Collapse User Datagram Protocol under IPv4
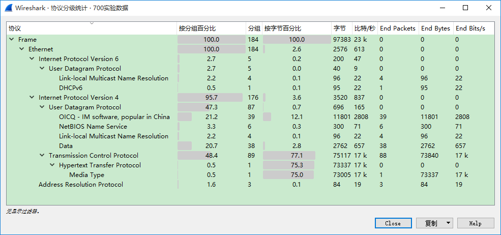The image size is (501, 235). (x=42, y=107)
